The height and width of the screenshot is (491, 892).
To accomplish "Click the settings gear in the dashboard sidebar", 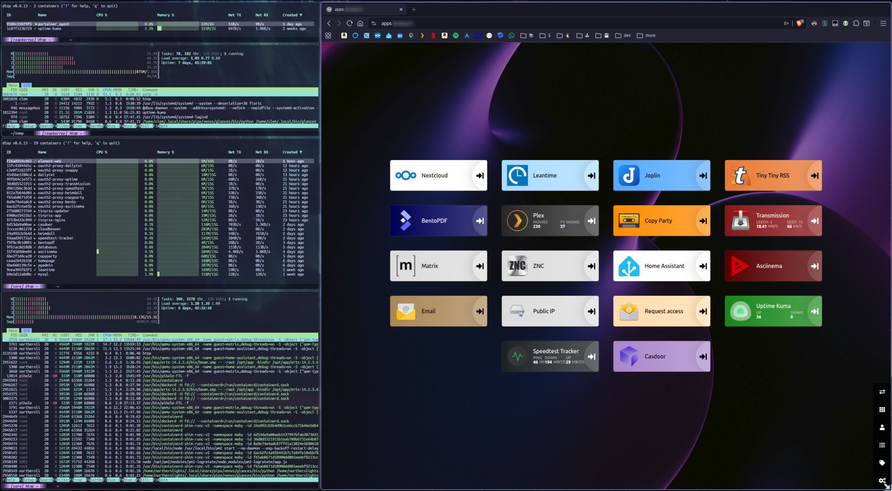I will (x=882, y=481).
